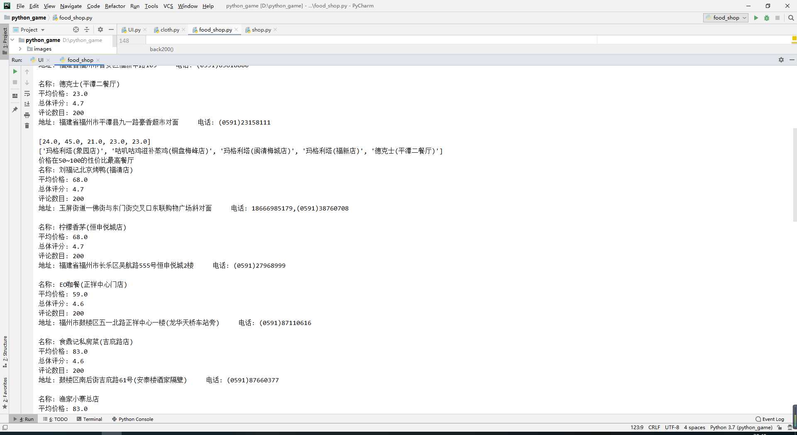The height and width of the screenshot is (435, 797).
Task: Open the Tools menu
Action: (151, 6)
